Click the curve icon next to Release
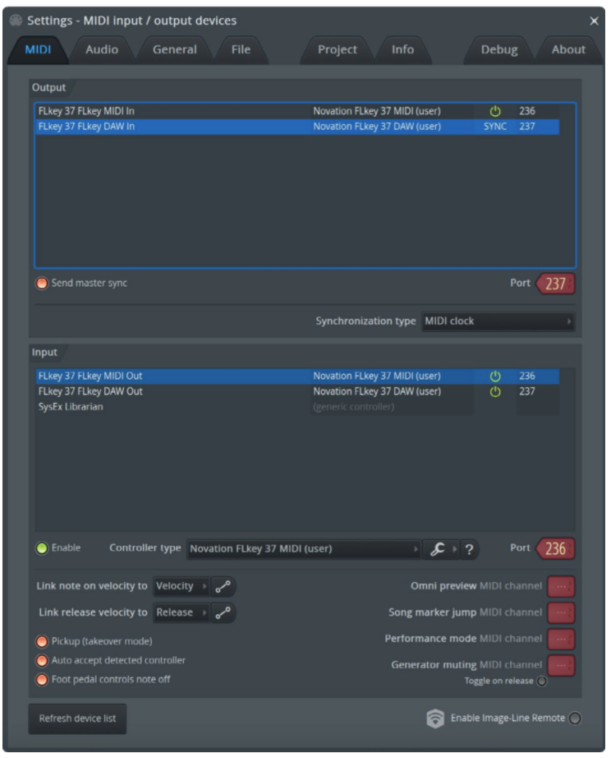611x758 pixels. (223, 613)
